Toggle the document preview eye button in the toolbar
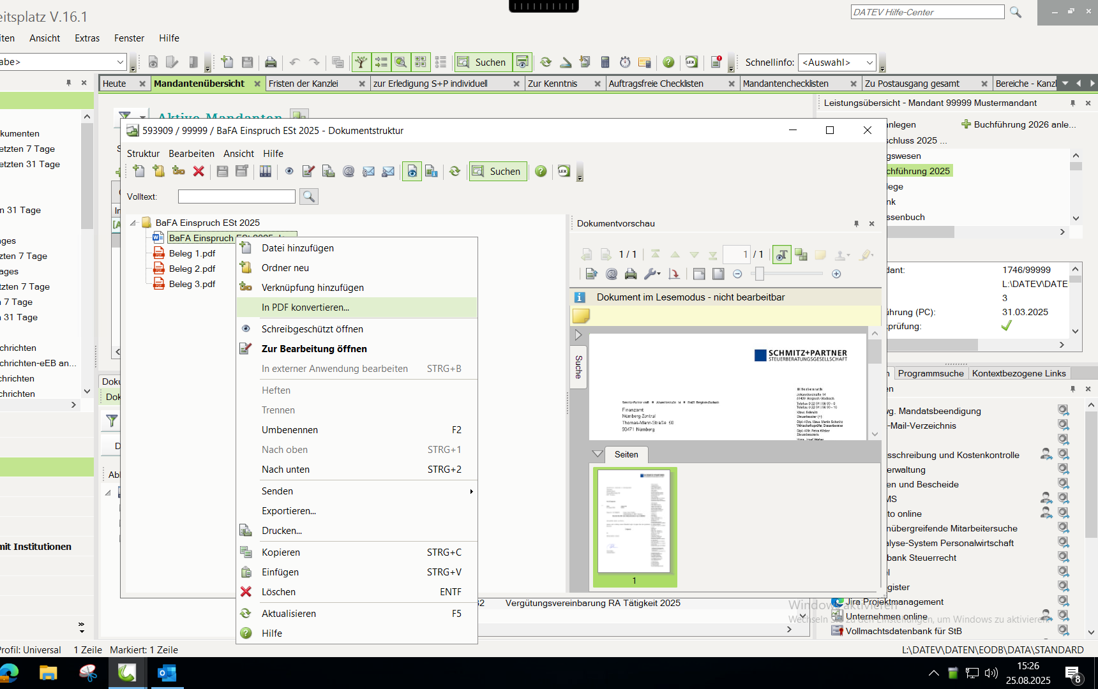Image resolution: width=1098 pixels, height=689 pixels. pyautogui.click(x=412, y=171)
